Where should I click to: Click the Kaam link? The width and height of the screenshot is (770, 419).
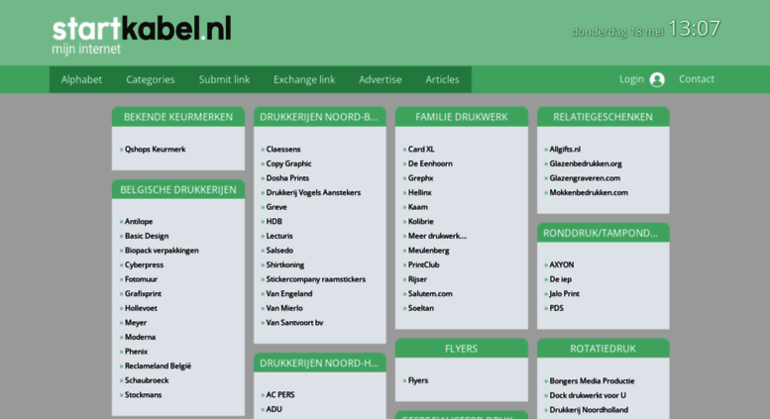click(x=418, y=207)
